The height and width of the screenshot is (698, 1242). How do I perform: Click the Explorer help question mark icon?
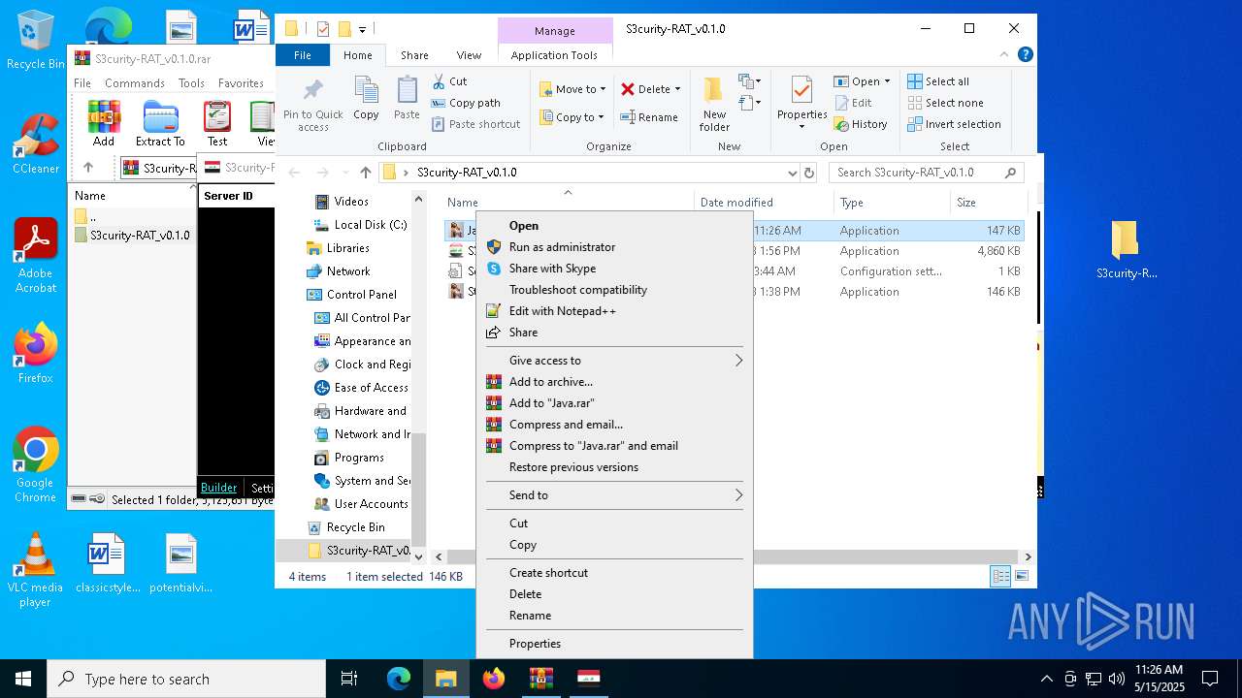pos(1025,55)
